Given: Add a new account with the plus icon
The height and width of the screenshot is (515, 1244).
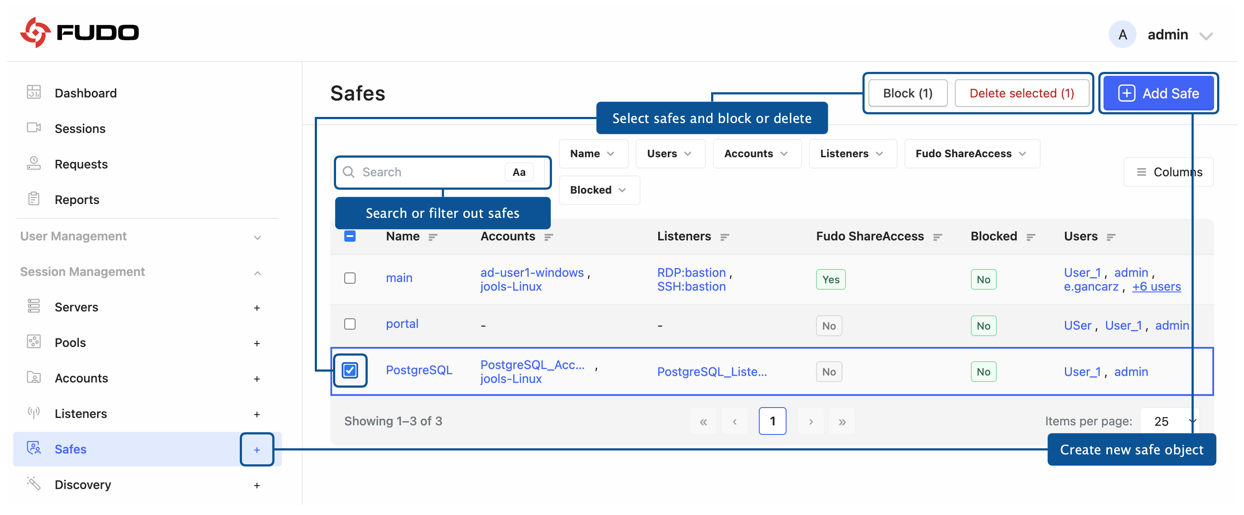Looking at the screenshot, I should [257, 379].
